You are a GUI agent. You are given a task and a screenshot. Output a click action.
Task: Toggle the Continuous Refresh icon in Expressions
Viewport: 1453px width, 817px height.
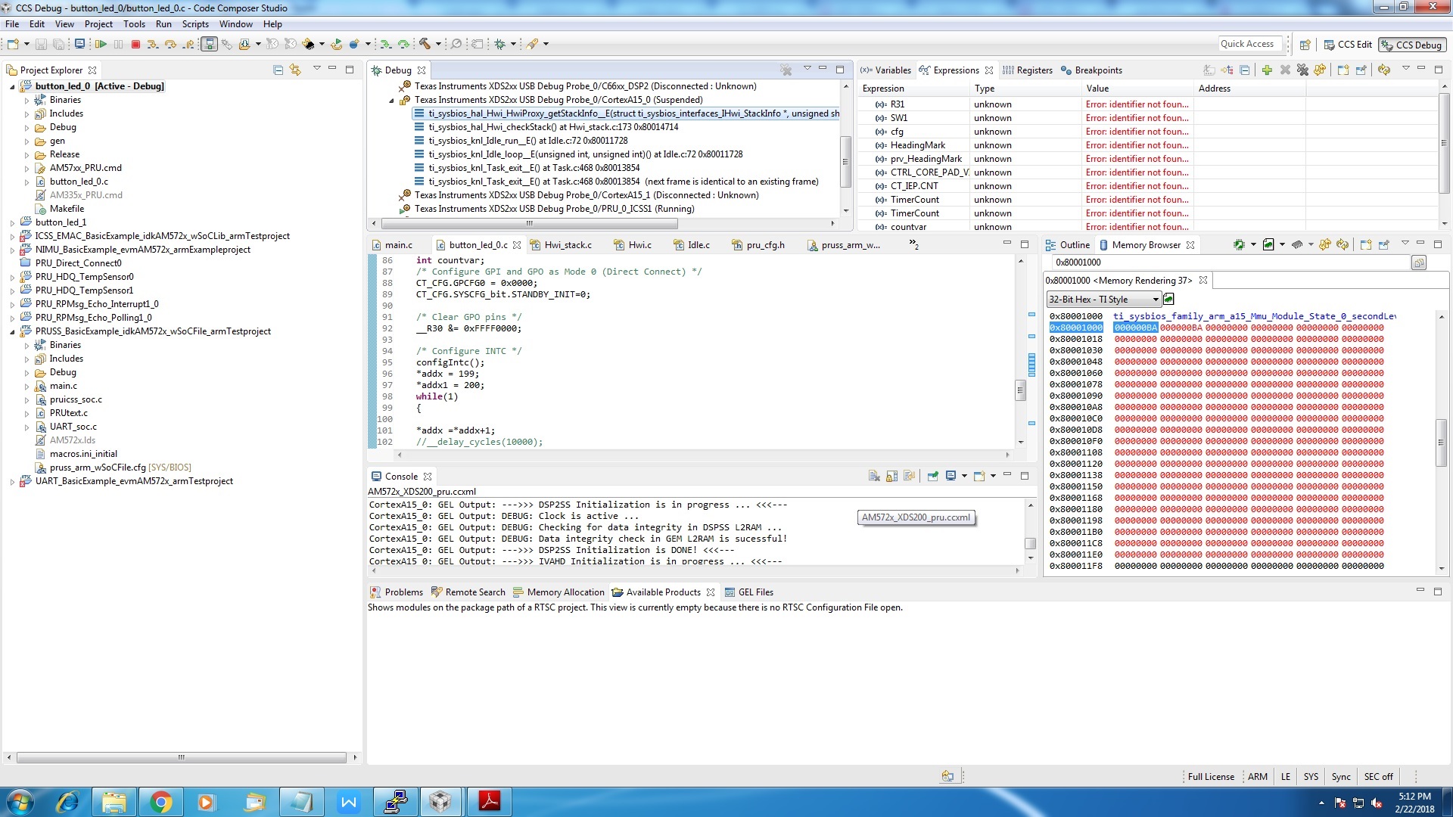1384,70
